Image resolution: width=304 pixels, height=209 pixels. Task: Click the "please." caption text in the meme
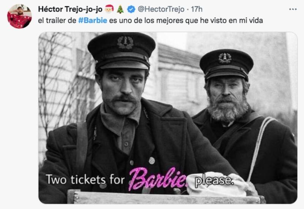[214, 181]
